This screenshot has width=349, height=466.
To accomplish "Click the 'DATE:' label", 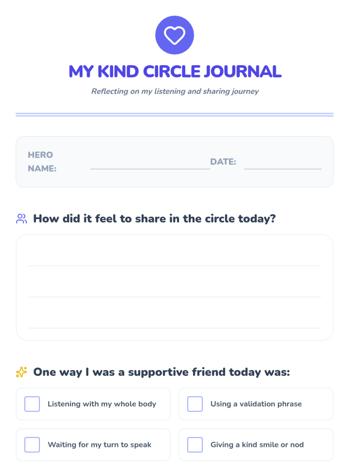I will click(223, 162).
